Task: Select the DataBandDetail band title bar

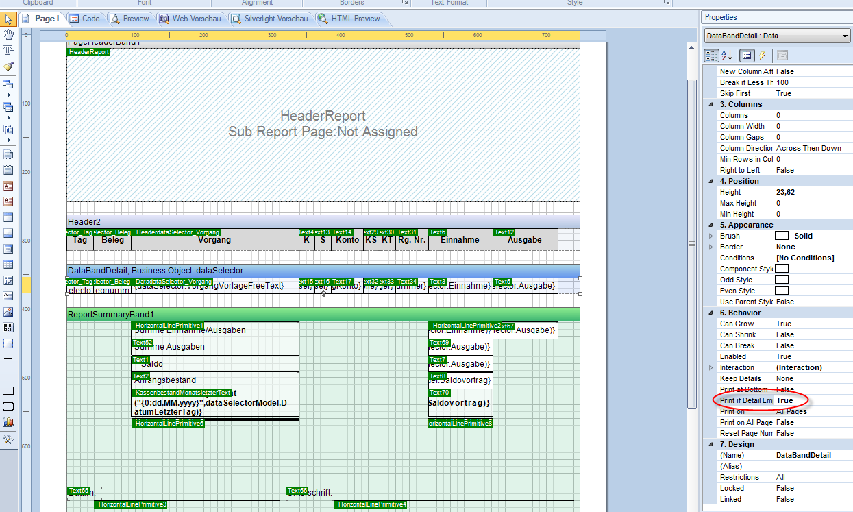Action: 323,271
